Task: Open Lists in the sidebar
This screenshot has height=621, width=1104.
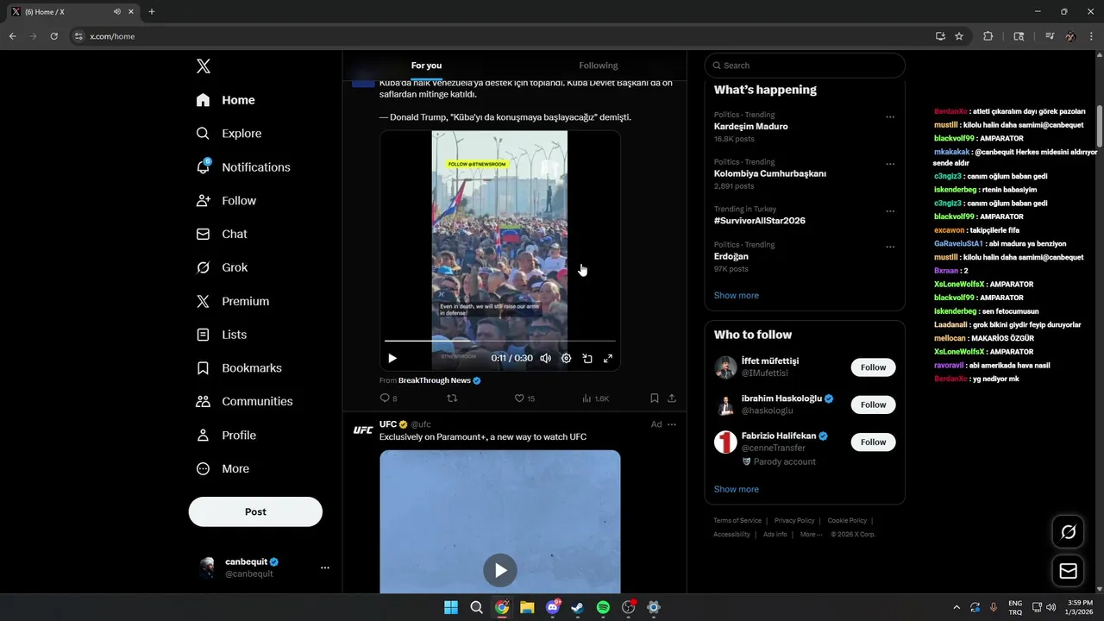Action: tap(221, 335)
